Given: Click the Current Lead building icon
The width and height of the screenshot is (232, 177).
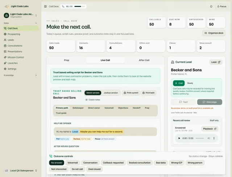Looking at the screenshot, I should click(173, 62).
